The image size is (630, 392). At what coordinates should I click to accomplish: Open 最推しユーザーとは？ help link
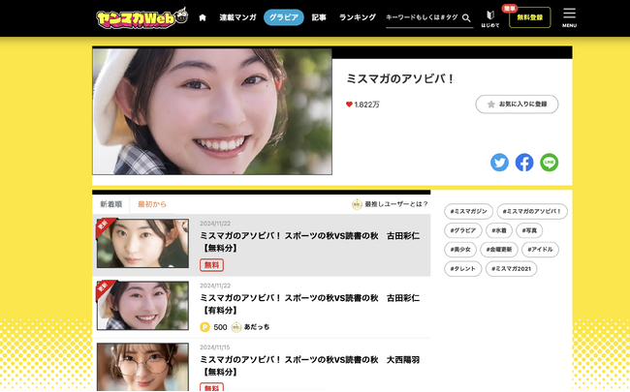click(x=390, y=204)
